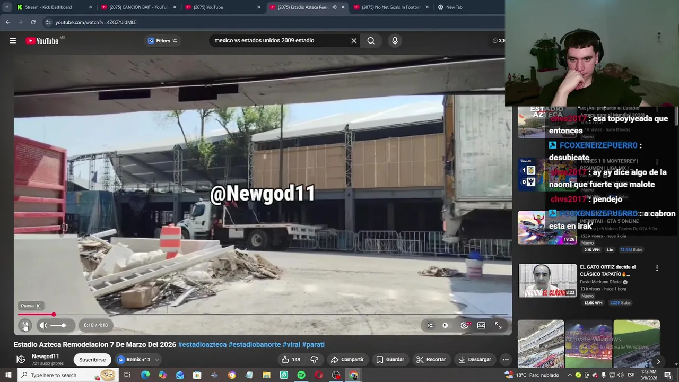679x382 pixels.
Task: Close the Stream - Kick Dashboard tab
Action: tap(90, 7)
